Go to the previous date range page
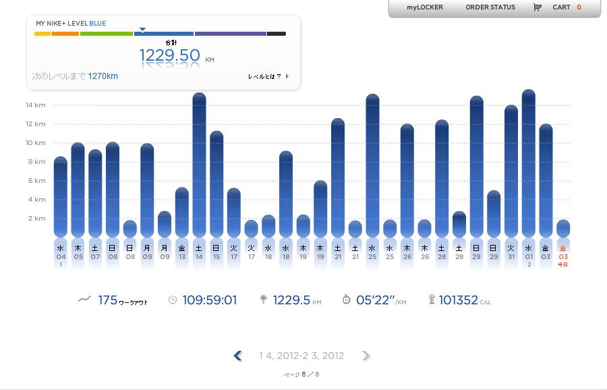This screenshot has width=607, height=390. pyautogui.click(x=237, y=356)
